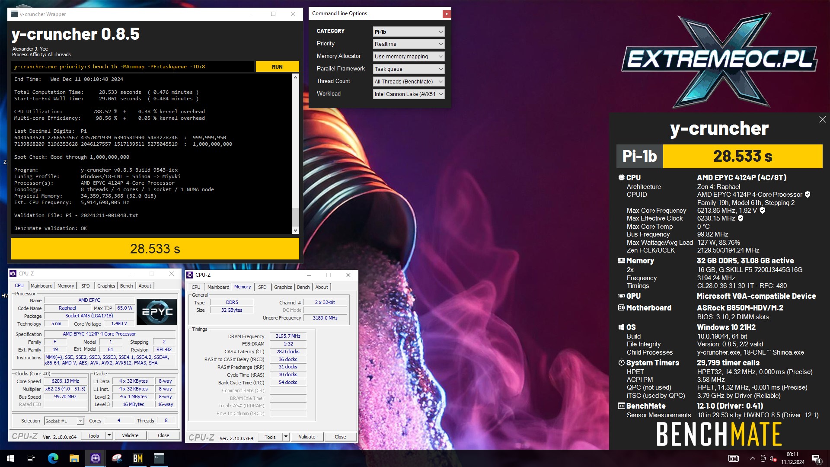Open Windows Start menu
Viewport: 830px width, 467px height.
10,458
